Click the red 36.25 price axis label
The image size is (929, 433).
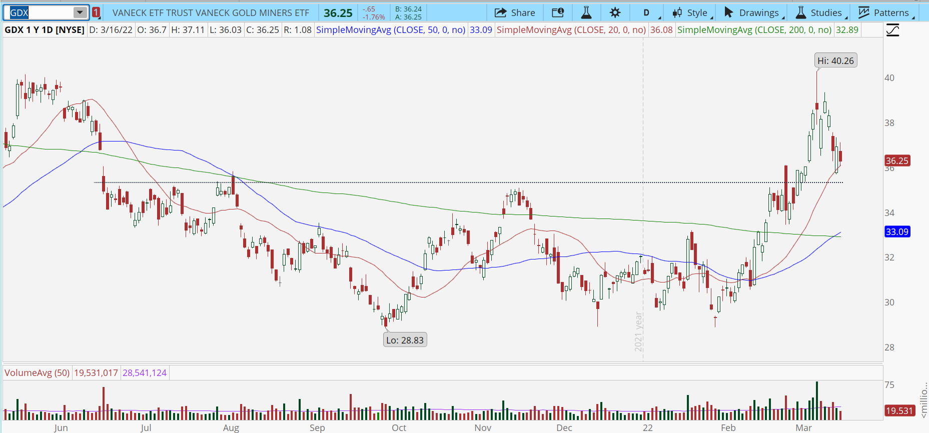coord(897,161)
